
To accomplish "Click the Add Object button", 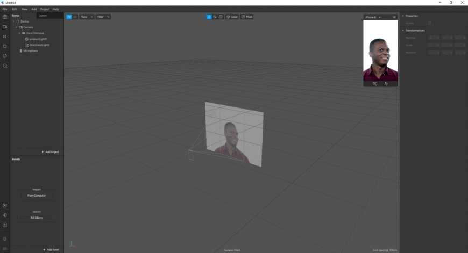I will (x=50, y=152).
